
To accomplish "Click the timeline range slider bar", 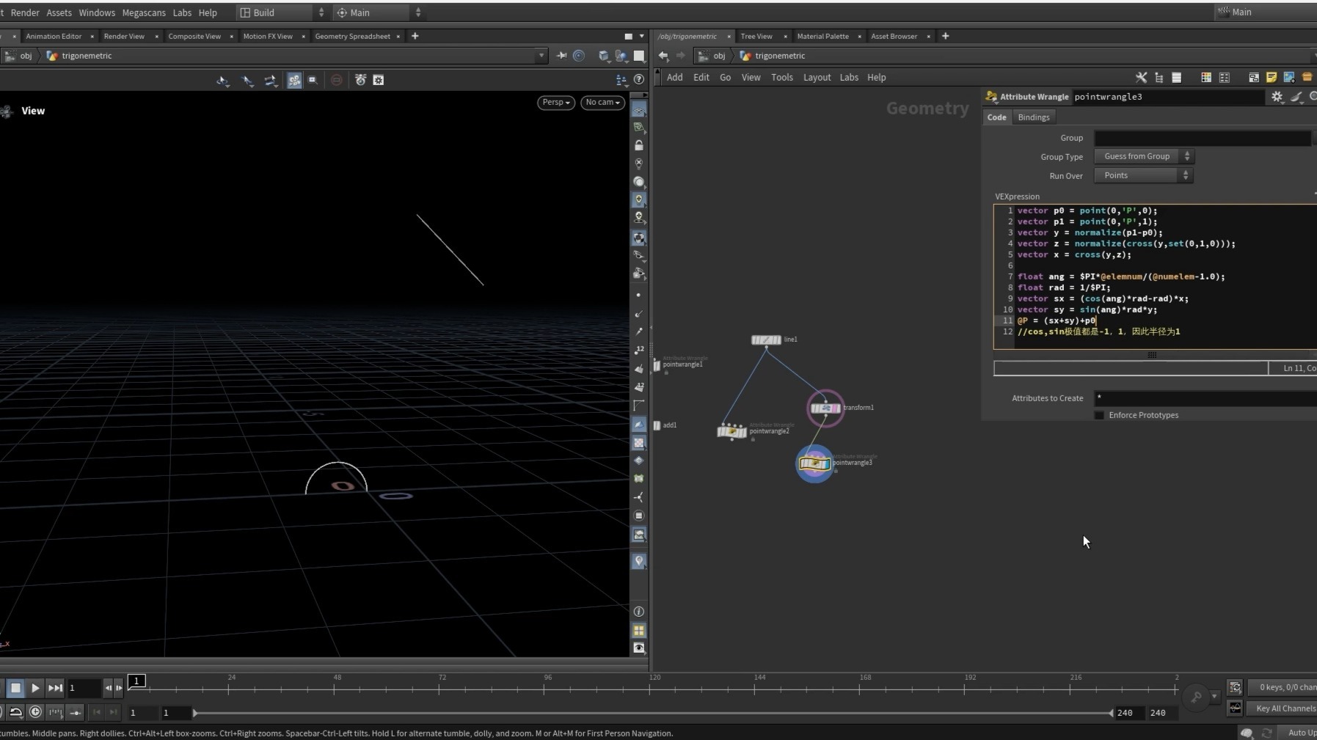I will (653, 713).
